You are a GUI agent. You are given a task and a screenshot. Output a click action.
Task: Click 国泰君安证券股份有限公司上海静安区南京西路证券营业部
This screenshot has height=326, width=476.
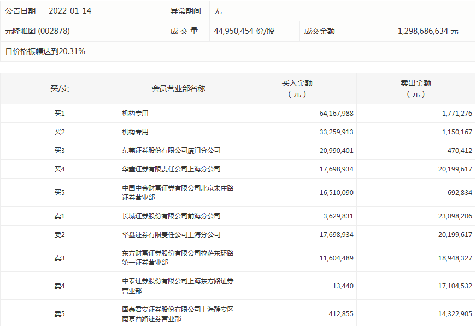(x=178, y=314)
